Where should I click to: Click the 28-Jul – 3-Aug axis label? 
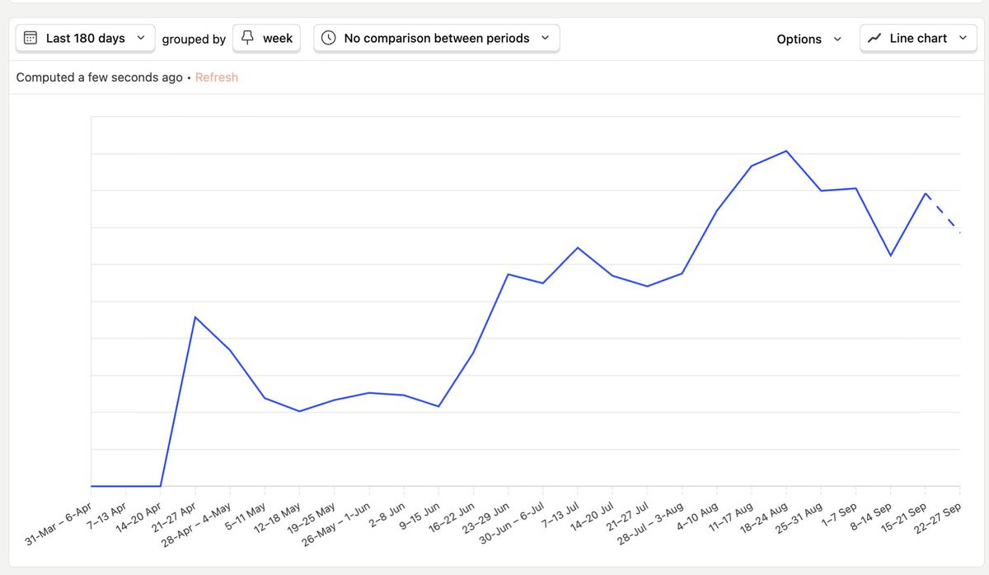coord(649,522)
